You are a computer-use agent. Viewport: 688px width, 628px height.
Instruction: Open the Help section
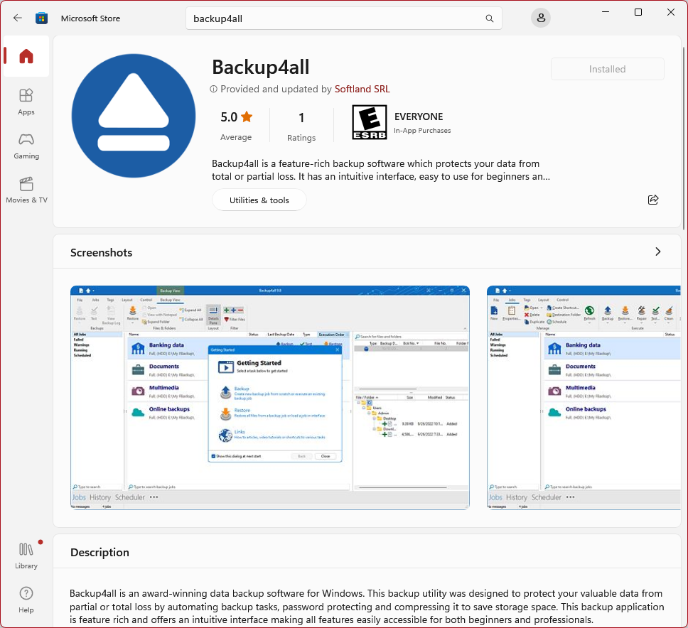[26, 600]
